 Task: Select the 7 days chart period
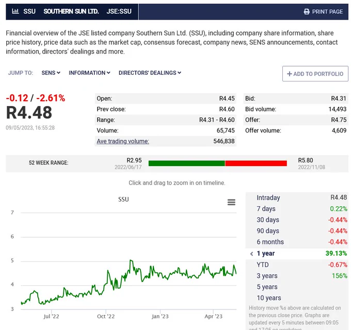click(x=266, y=209)
